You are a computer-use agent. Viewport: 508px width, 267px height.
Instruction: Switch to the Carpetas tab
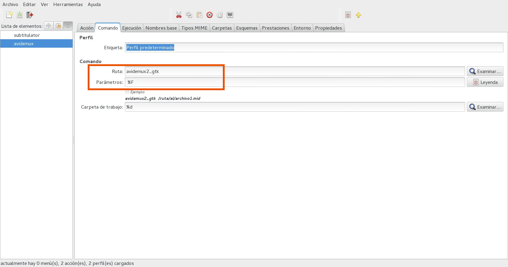[x=222, y=28]
